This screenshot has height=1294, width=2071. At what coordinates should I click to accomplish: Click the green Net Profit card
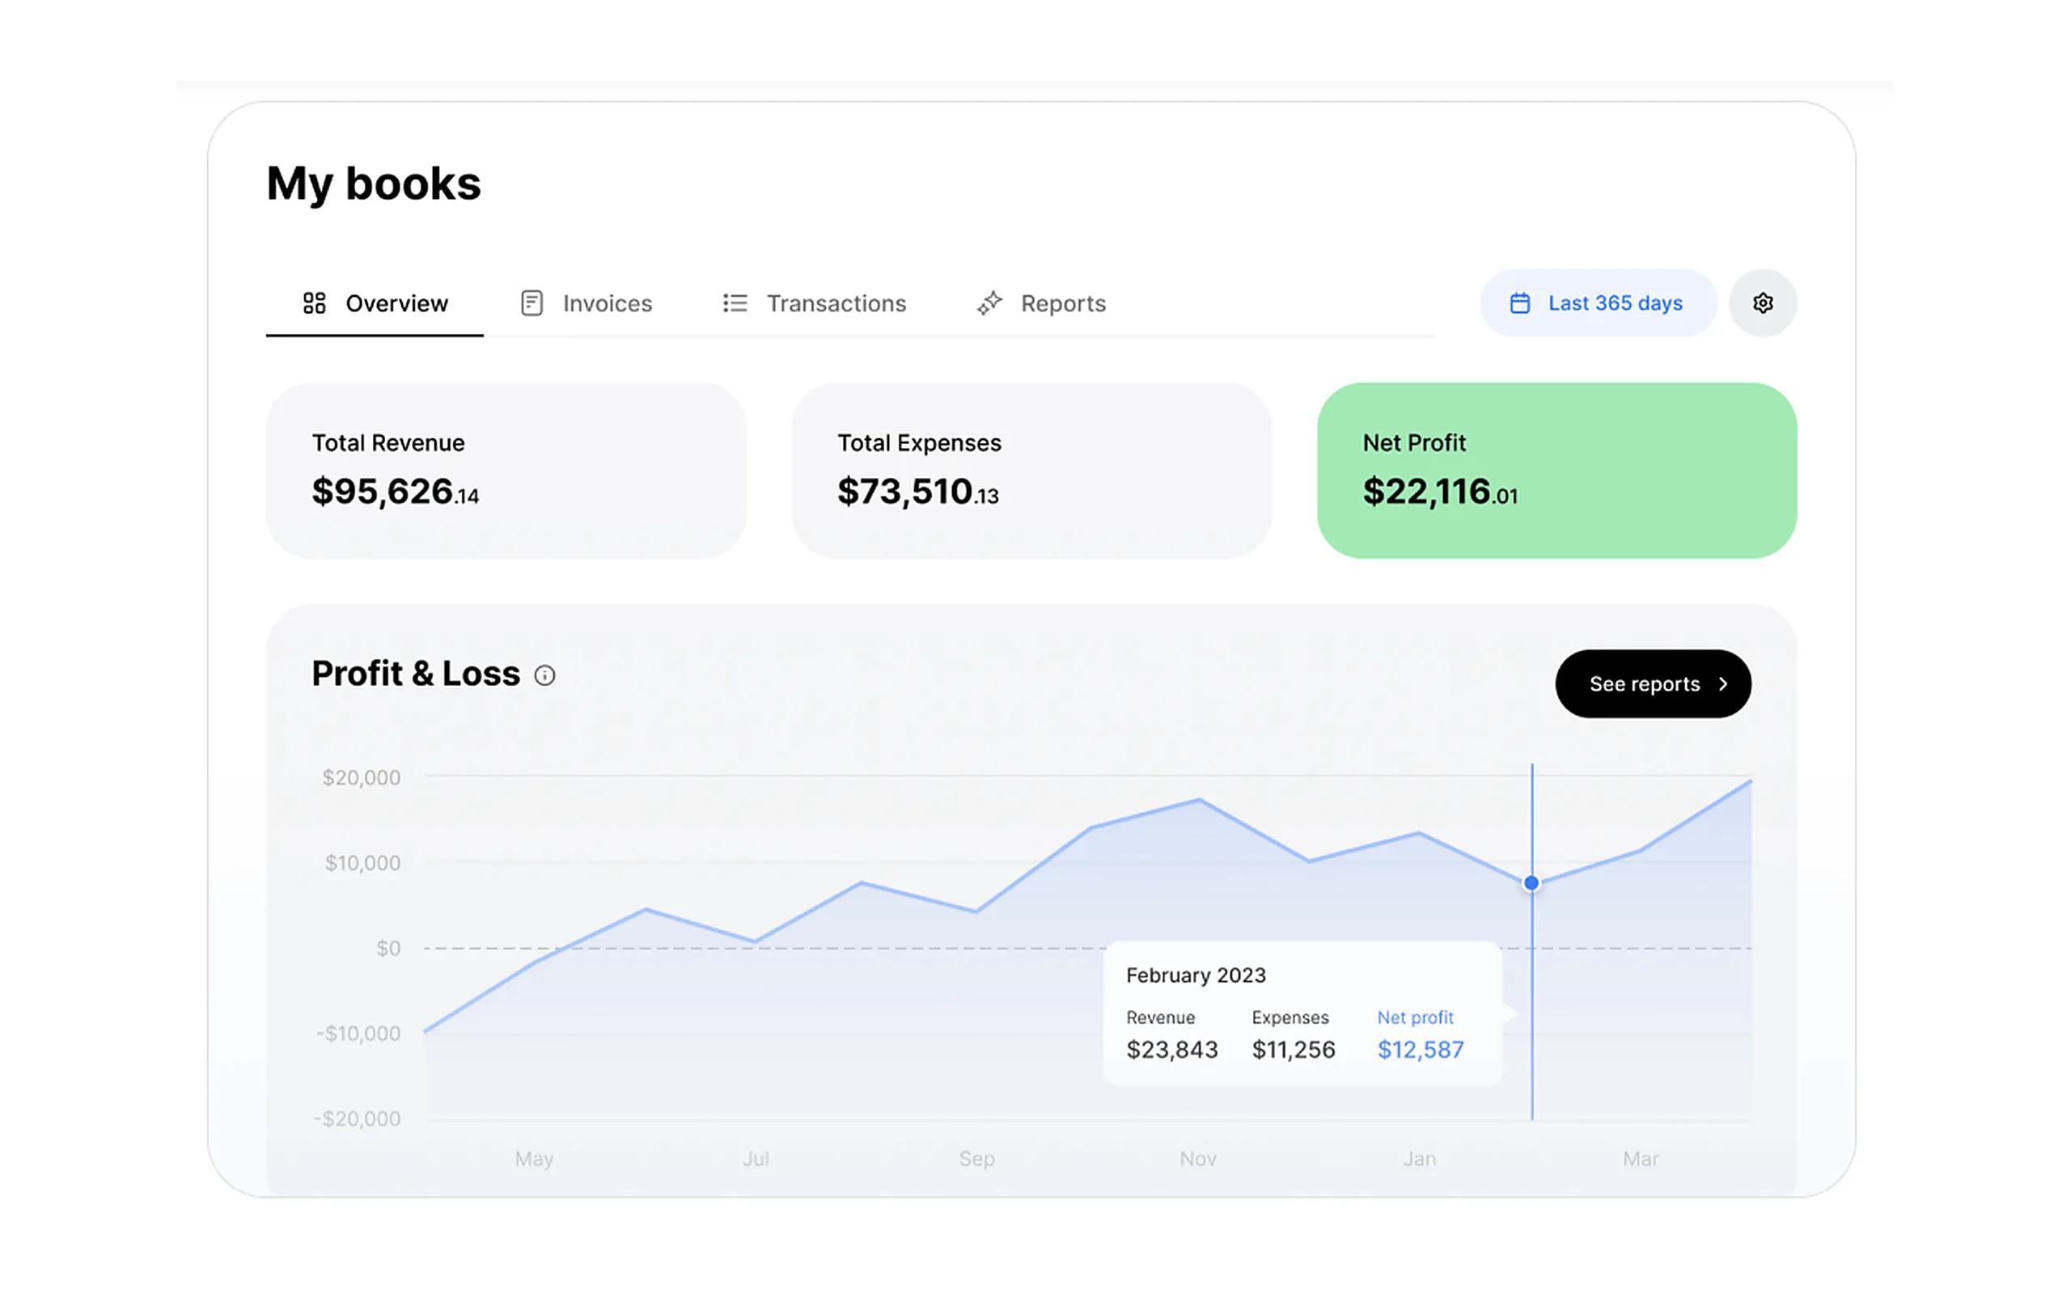coord(1556,471)
